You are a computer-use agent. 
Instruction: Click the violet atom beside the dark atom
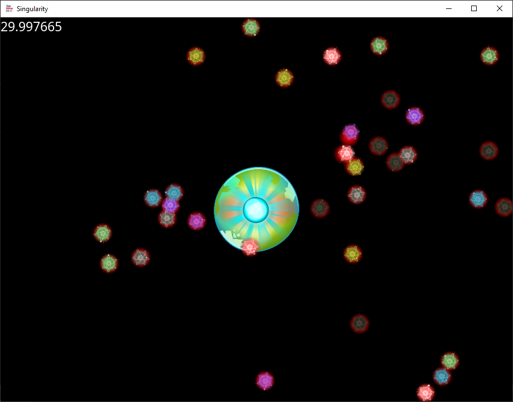415,116
